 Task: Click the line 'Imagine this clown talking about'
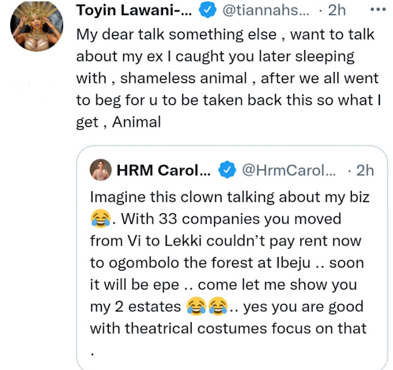pos(207,197)
